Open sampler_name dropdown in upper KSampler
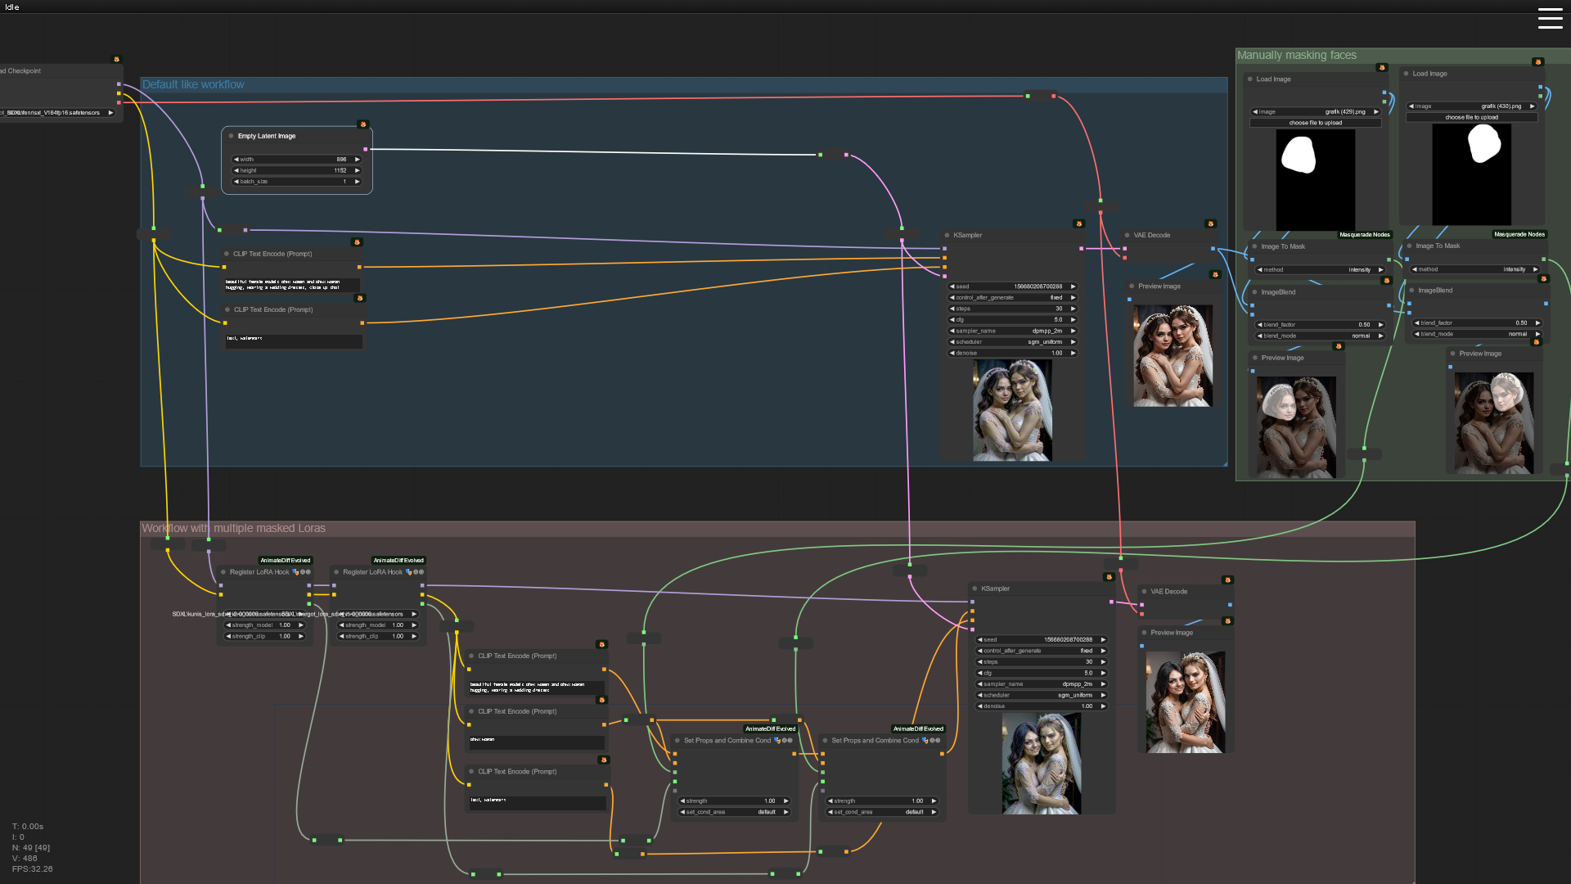1571x884 pixels. coord(1013,331)
